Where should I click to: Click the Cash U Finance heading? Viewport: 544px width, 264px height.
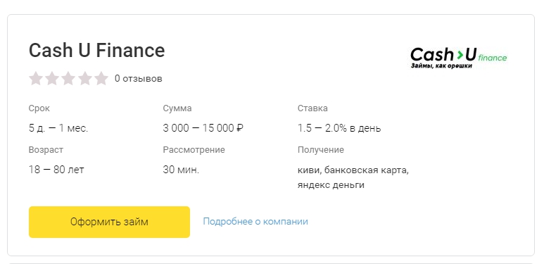tap(97, 50)
